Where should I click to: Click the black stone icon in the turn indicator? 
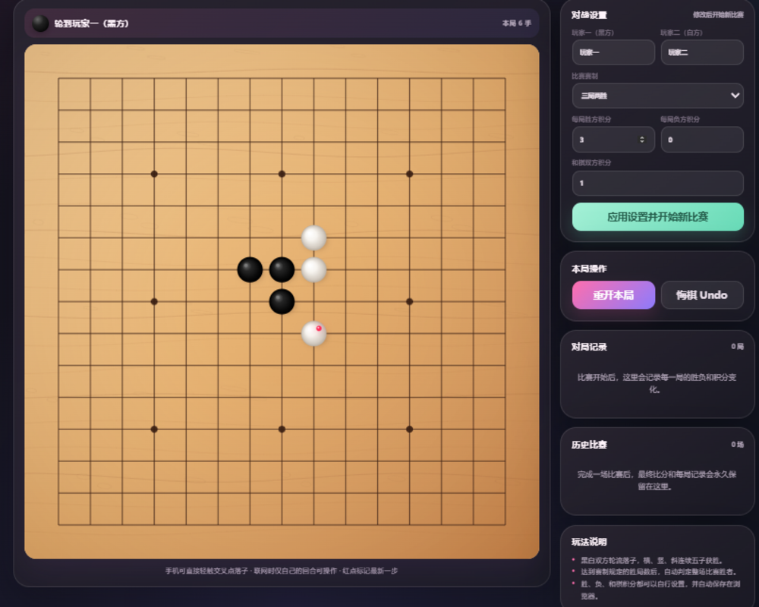coord(40,24)
